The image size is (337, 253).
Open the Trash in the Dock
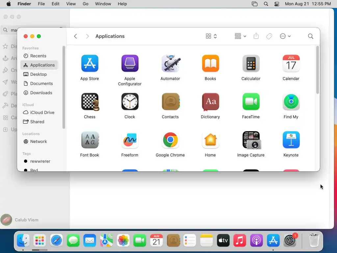[314, 240]
